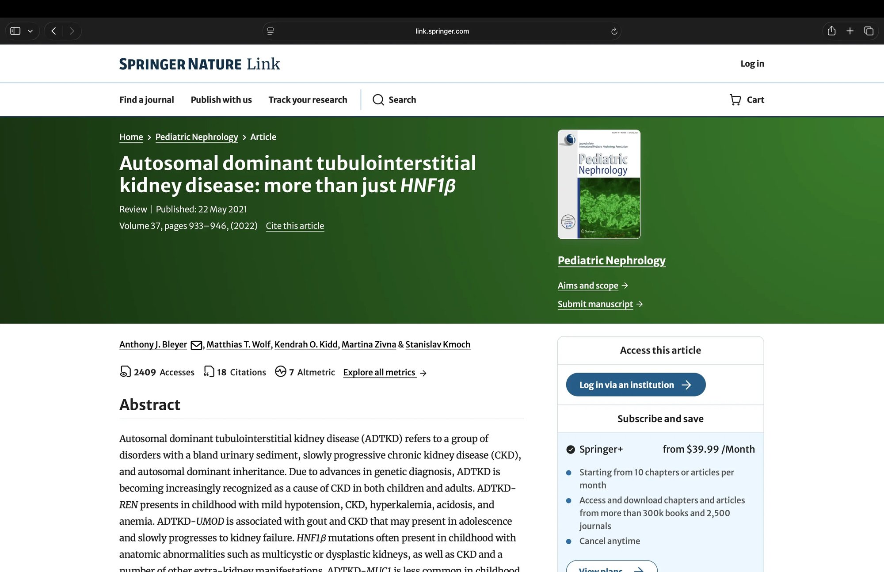Click the Search magnifier icon

tap(378, 100)
